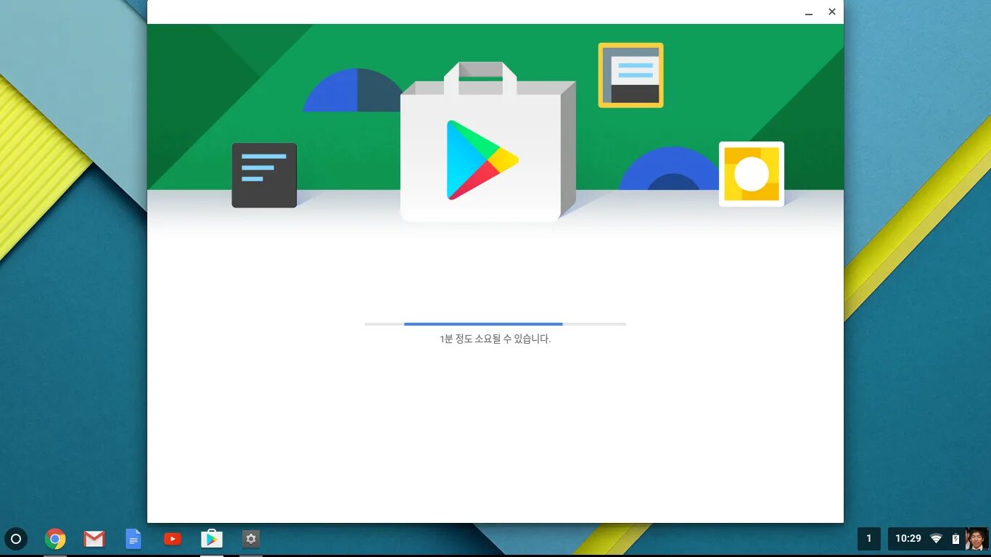This screenshot has width=991, height=557.
Task: Check the battery icon in status tray
Action: (955, 539)
